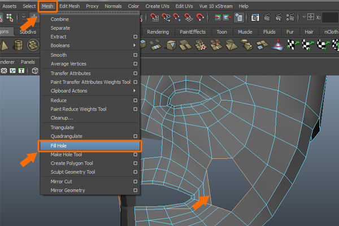Choose the Combine menu entry
The image size is (339, 226).
[x=60, y=19]
